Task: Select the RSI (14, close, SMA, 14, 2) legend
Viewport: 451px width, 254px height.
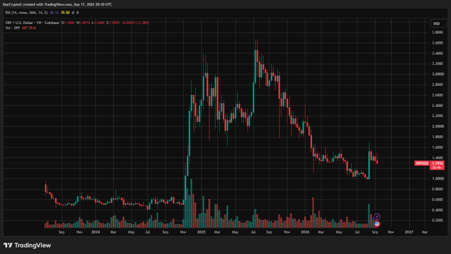Action: (26, 13)
